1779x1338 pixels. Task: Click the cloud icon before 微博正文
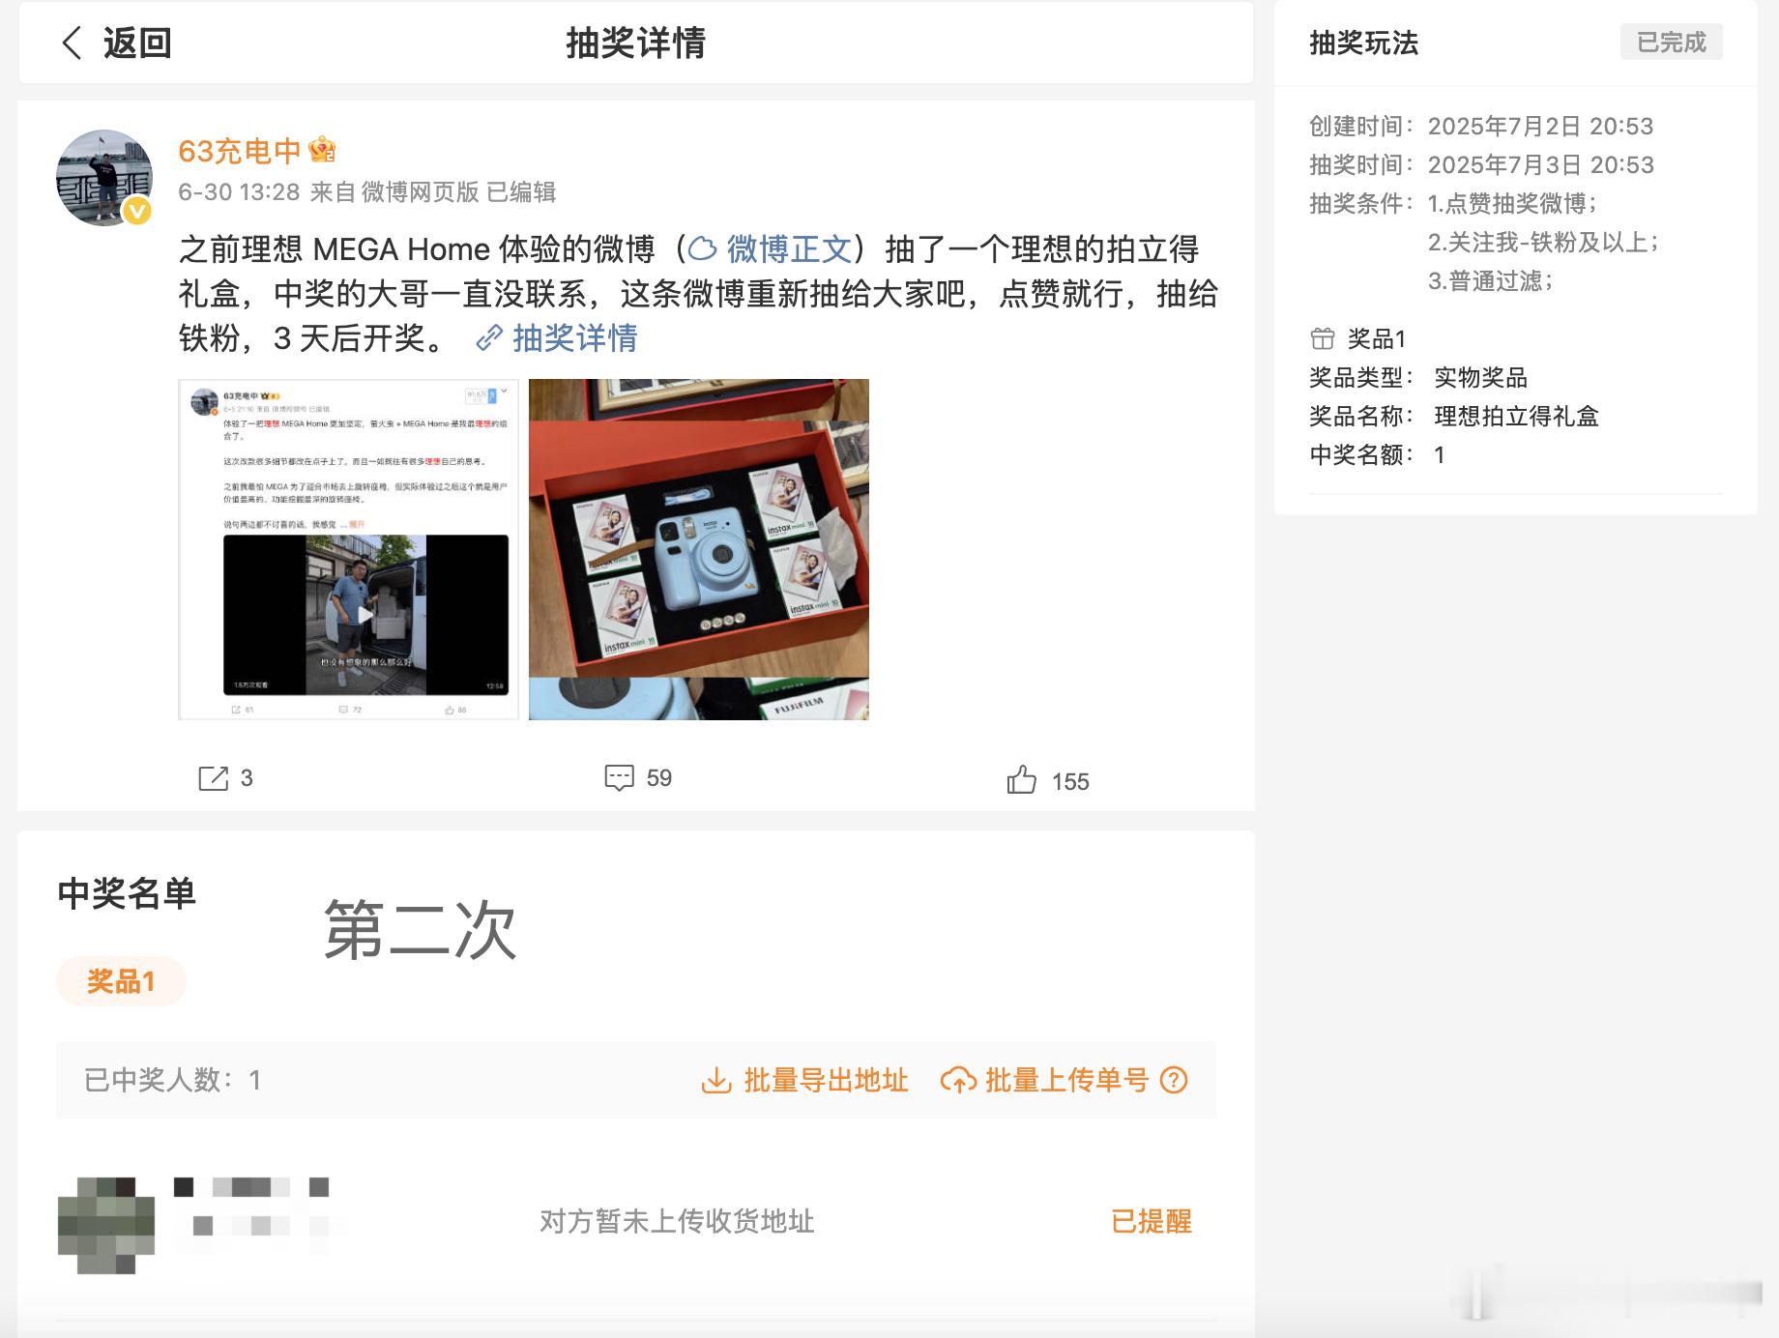click(703, 249)
